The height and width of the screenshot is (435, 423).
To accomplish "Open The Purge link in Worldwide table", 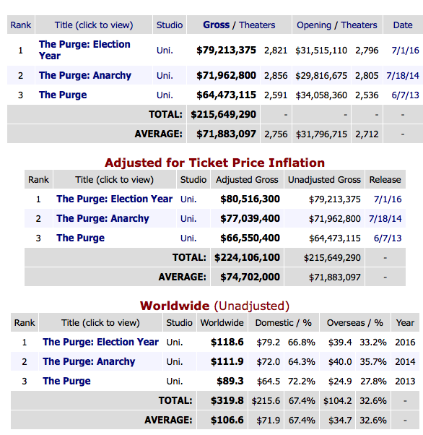I will [66, 382].
